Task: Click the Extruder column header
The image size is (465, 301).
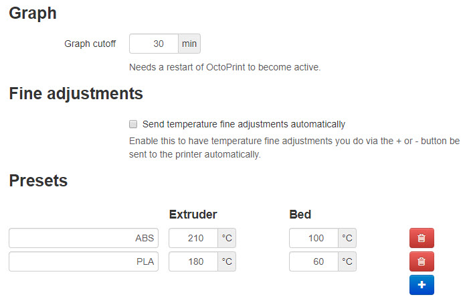Action: click(193, 215)
